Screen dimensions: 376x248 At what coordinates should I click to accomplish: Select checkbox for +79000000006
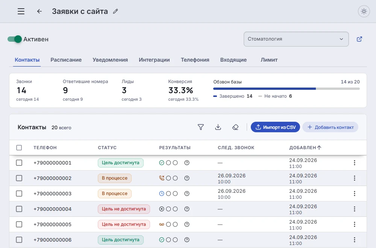[x=19, y=240]
